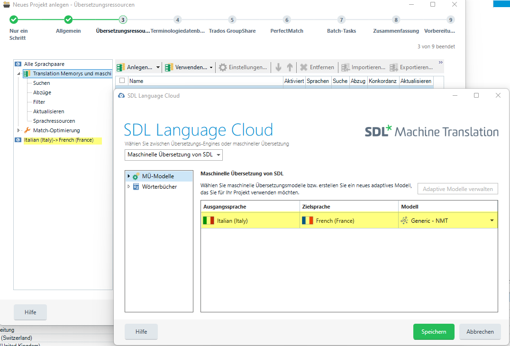The width and height of the screenshot is (510, 346).
Task: Click the Translation Memorys node icon
Action: coord(27,74)
